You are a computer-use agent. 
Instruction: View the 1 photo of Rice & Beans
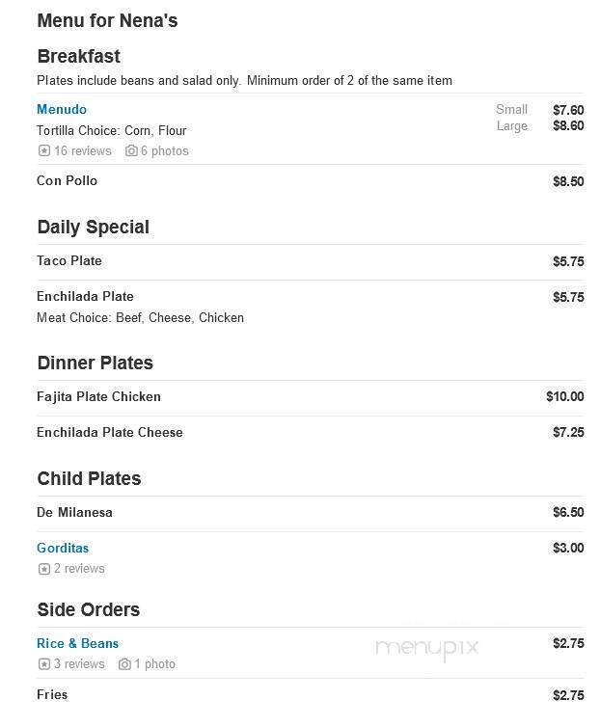[x=155, y=664]
